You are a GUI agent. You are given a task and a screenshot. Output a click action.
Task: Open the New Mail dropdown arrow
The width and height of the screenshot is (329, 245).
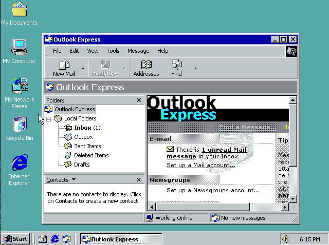(x=83, y=68)
